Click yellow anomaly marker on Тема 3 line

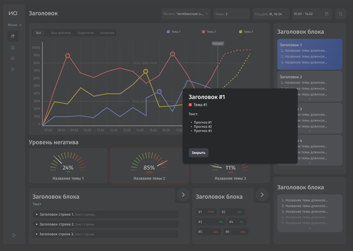click(146, 71)
